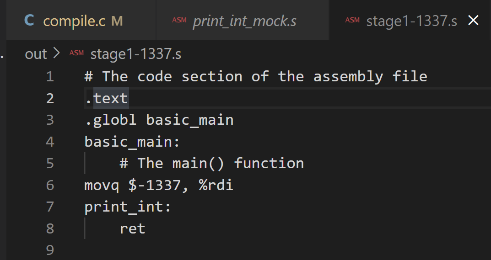
Task: Click line number 1 in the gutter
Action: point(50,76)
